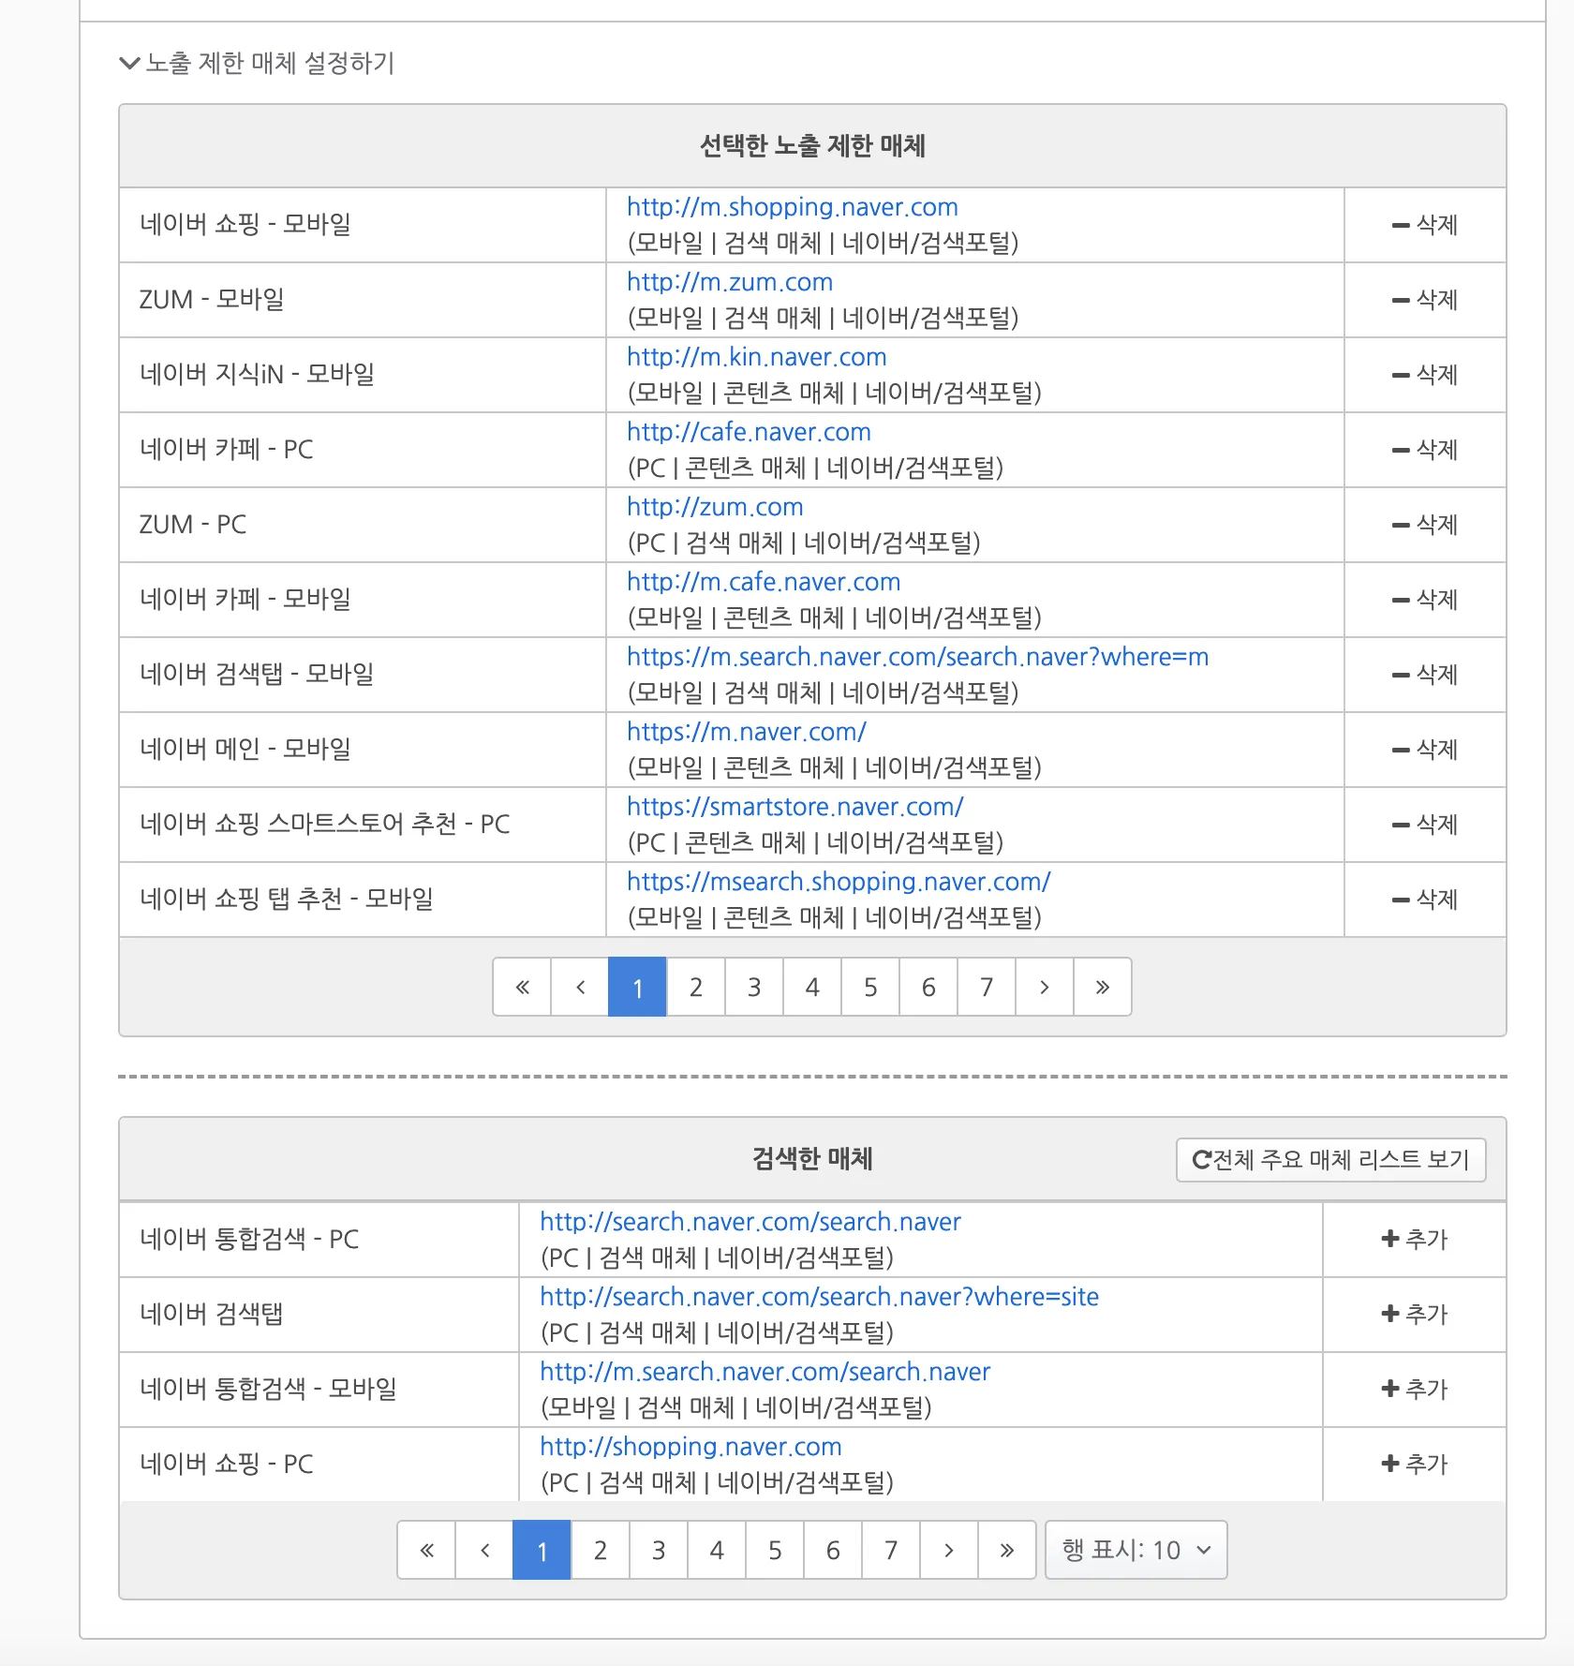Open page 7 in searched media pagination
The image size is (1574, 1666).
[890, 1550]
